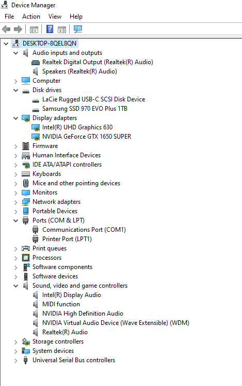
Task: Click the Show/Hide Console Tree toolbar icon
Action: click(x=34, y=29)
